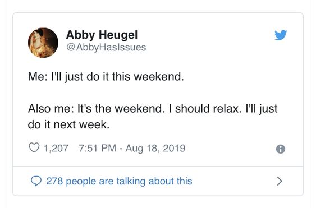
Task: Click the words 'I should relax'
Action: click(x=205, y=109)
